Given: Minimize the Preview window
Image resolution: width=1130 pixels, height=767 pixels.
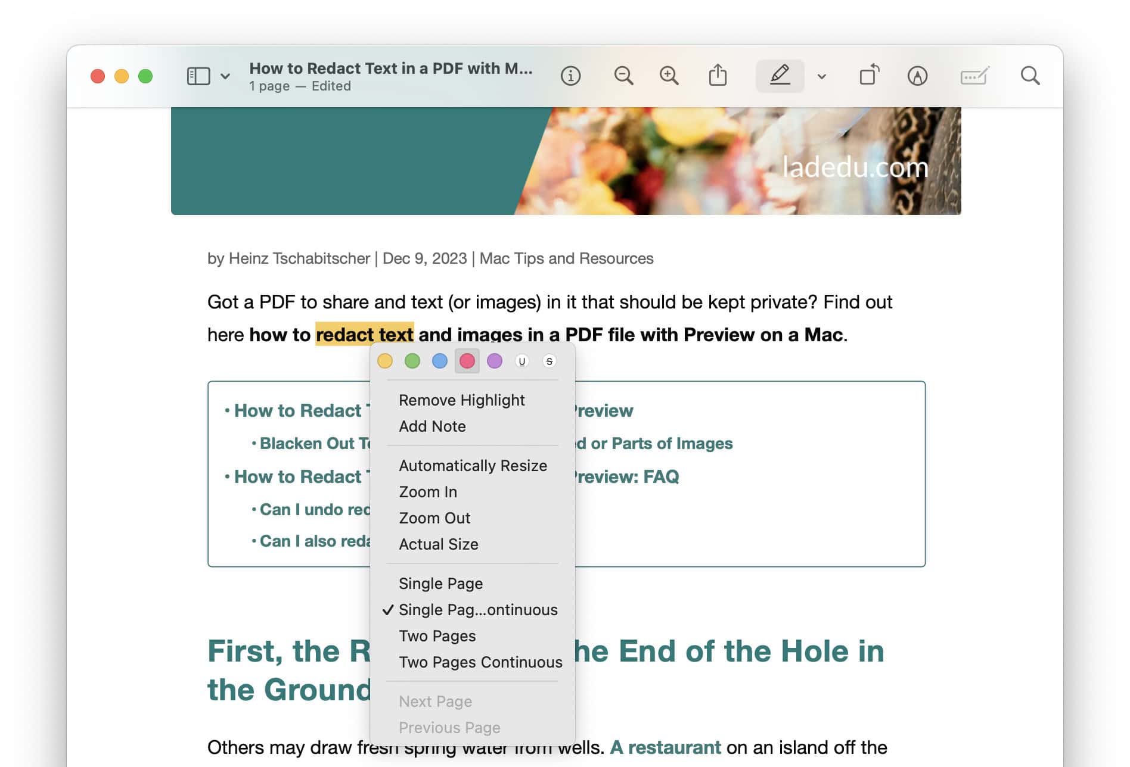Looking at the screenshot, I should (x=122, y=76).
